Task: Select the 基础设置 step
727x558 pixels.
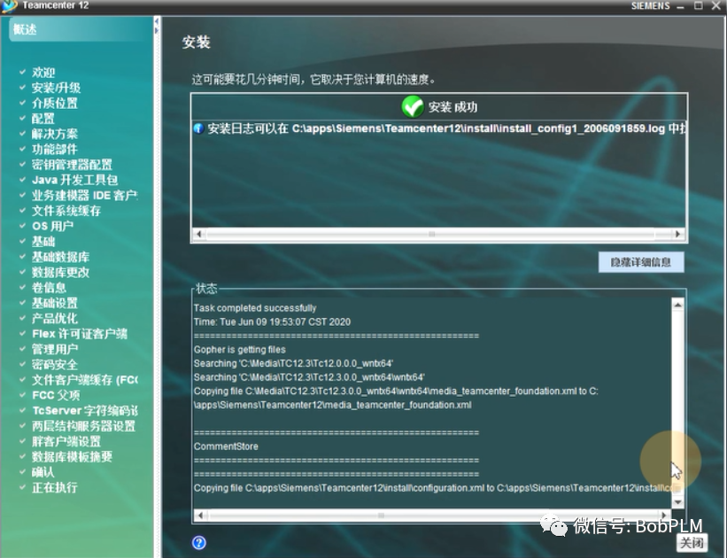Action: pyautogui.click(x=54, y=303)
